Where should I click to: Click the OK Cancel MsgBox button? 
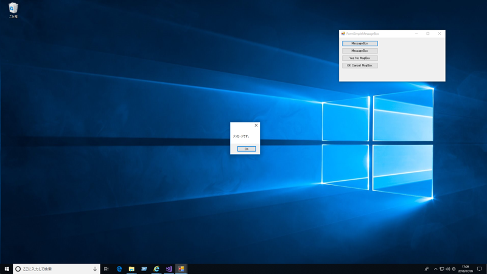tap(360, 66)
